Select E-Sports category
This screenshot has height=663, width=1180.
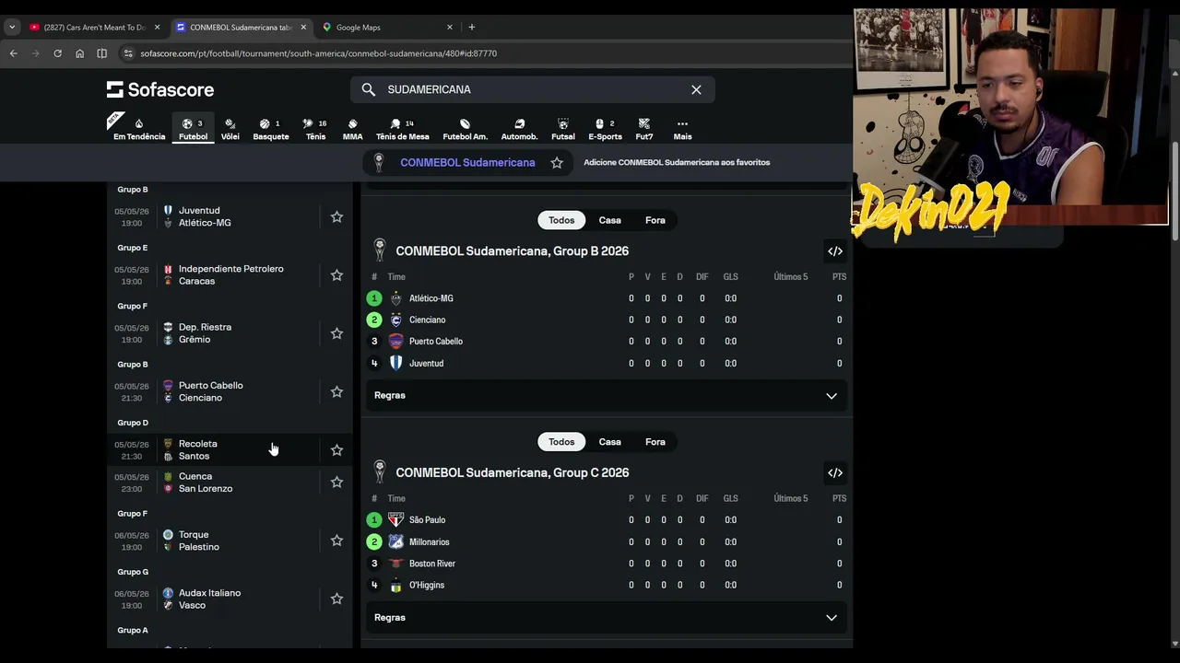(605, 129)
